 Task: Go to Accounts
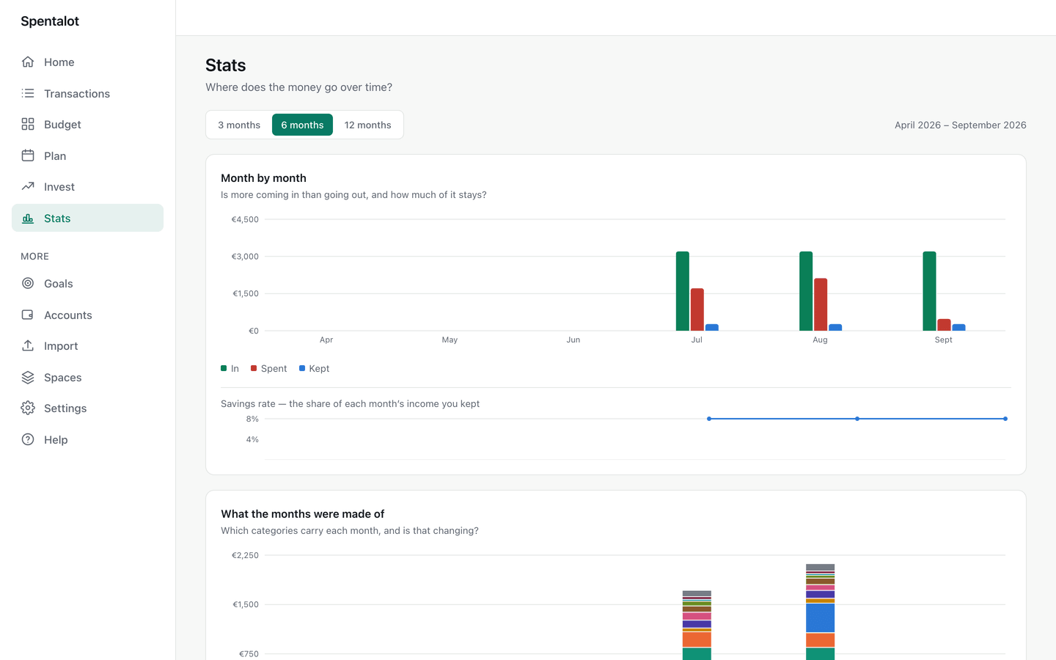click(87, 315)
